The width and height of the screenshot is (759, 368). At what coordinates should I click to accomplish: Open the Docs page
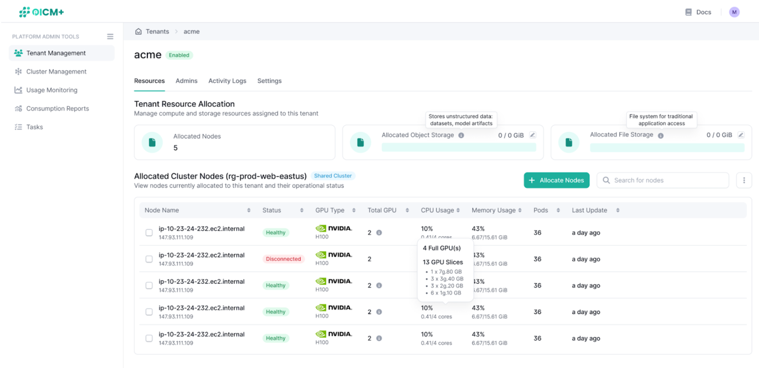point(698,12)
